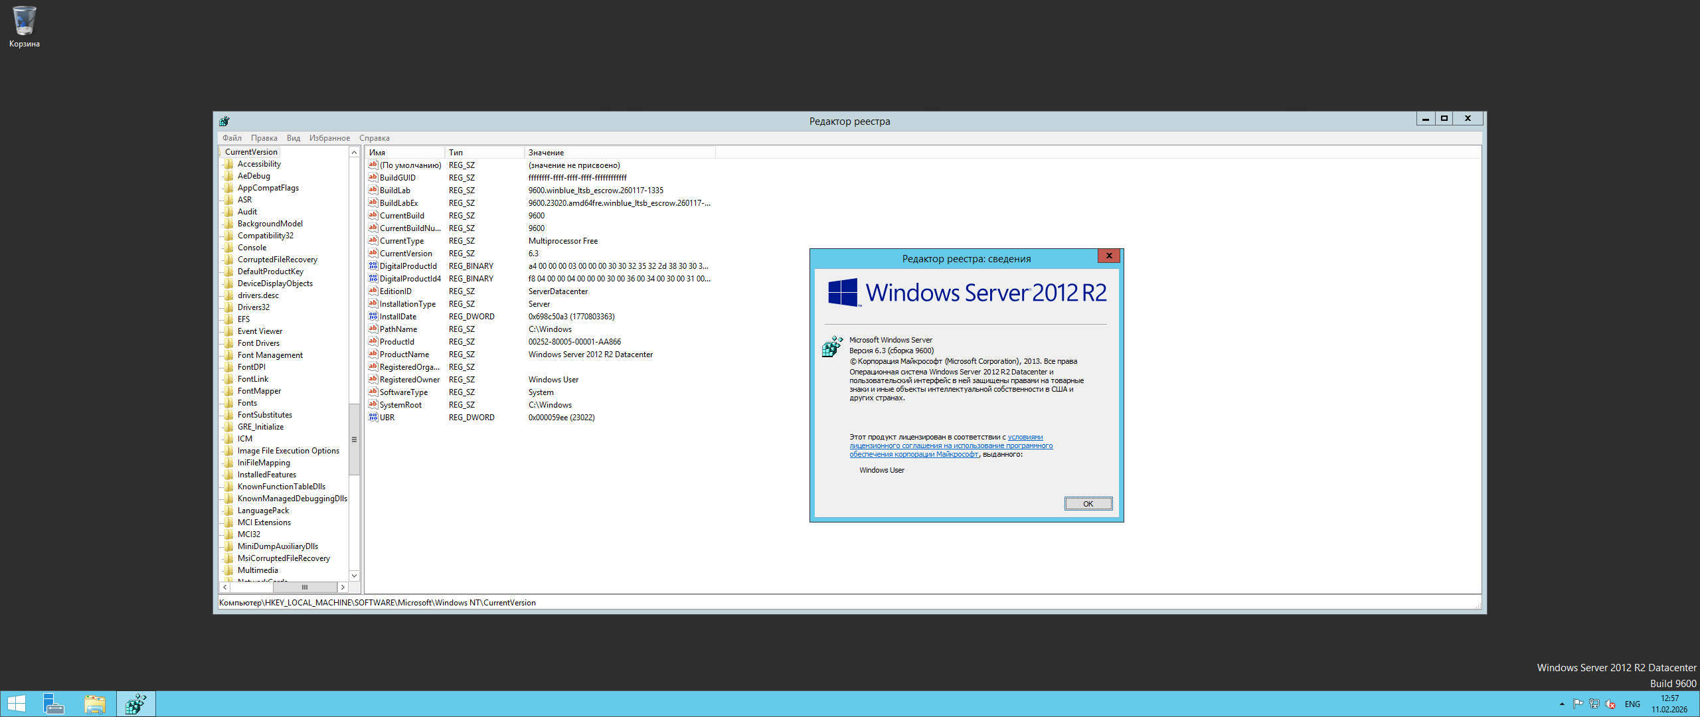Screen dimensions: 1700x717
Task: Click the network icon in the system tray
Action: click(1594, 704)
